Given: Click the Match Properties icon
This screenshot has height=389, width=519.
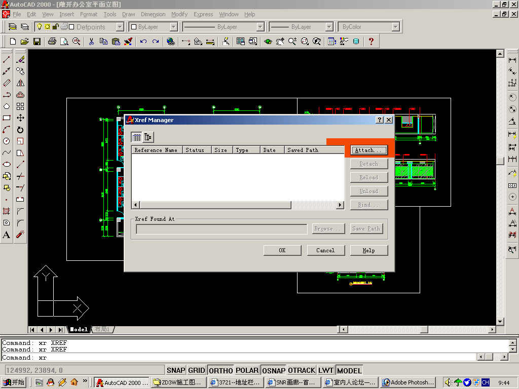Looking at the screenshot, I should 128,42.
